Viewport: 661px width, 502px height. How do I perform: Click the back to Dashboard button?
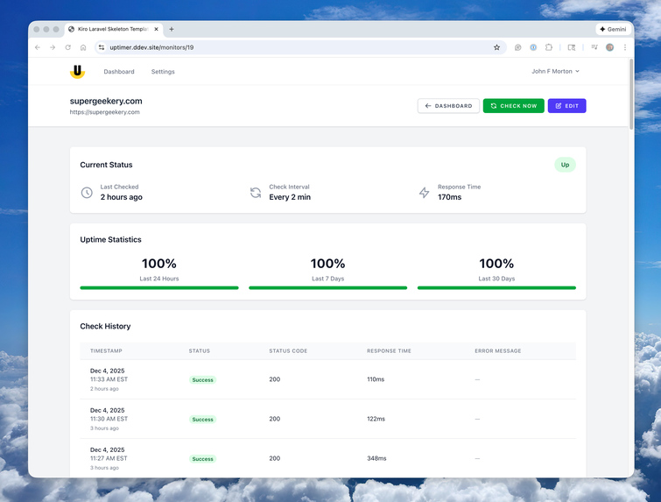point(448,106)
